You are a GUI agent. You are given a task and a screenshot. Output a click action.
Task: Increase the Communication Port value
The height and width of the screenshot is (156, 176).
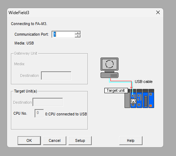pyautogui.click(x=78, y=33)
